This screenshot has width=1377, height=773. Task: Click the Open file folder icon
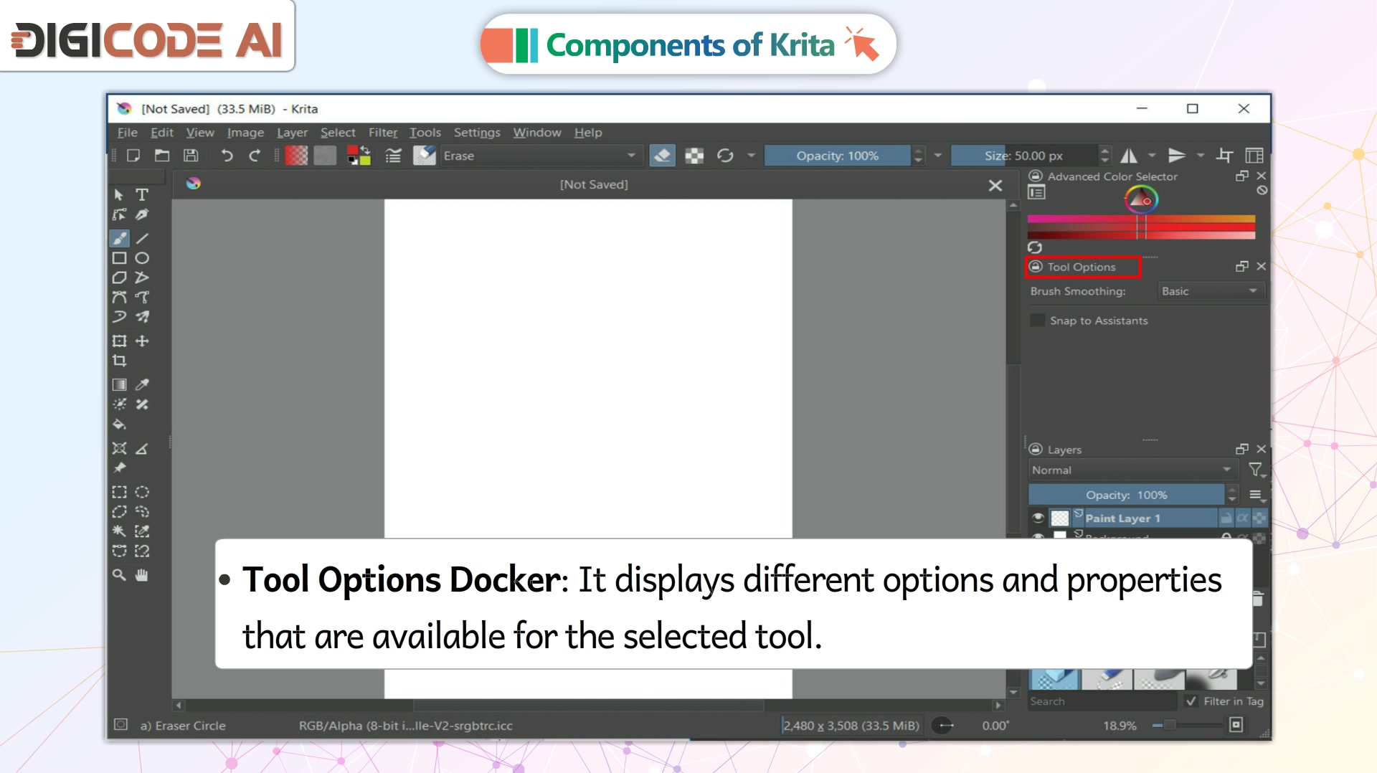(162, 156)
